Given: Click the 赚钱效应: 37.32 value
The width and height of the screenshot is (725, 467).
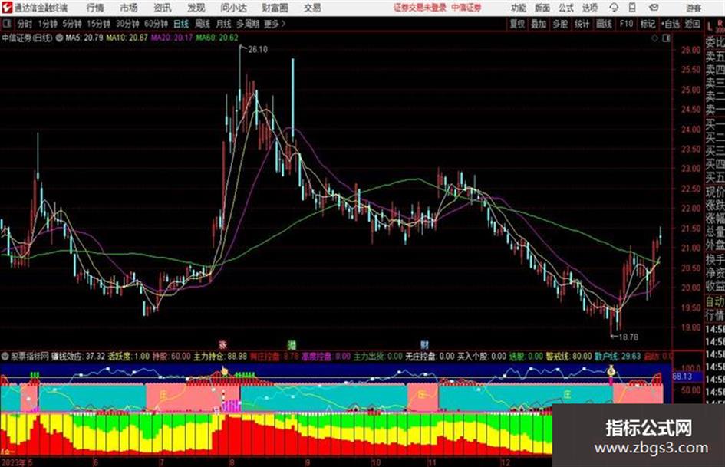Looking at the screenshot, I should click(78, 357).
